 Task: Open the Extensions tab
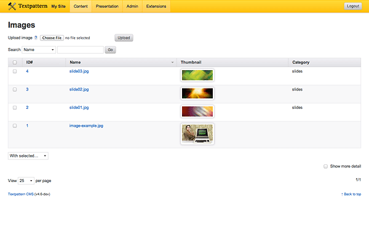tap(156, 6)
